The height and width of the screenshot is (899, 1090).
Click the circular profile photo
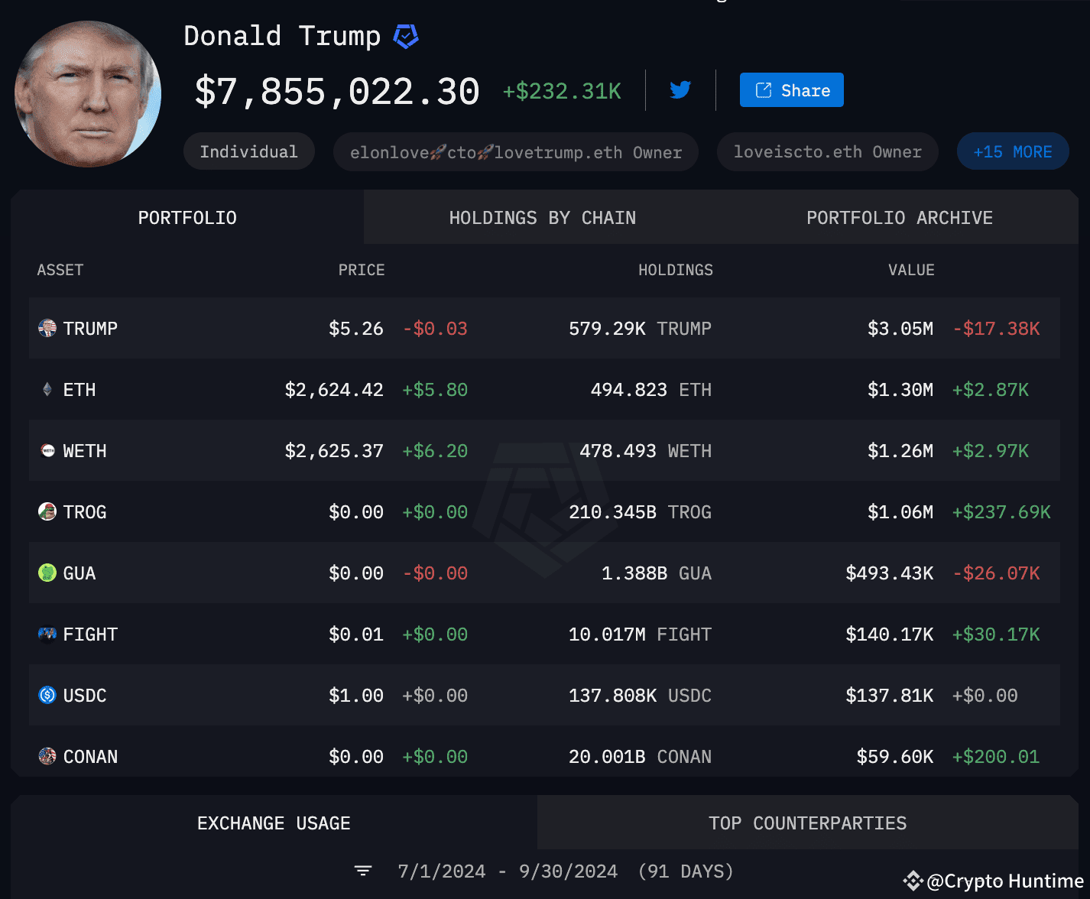coord(88,94)
